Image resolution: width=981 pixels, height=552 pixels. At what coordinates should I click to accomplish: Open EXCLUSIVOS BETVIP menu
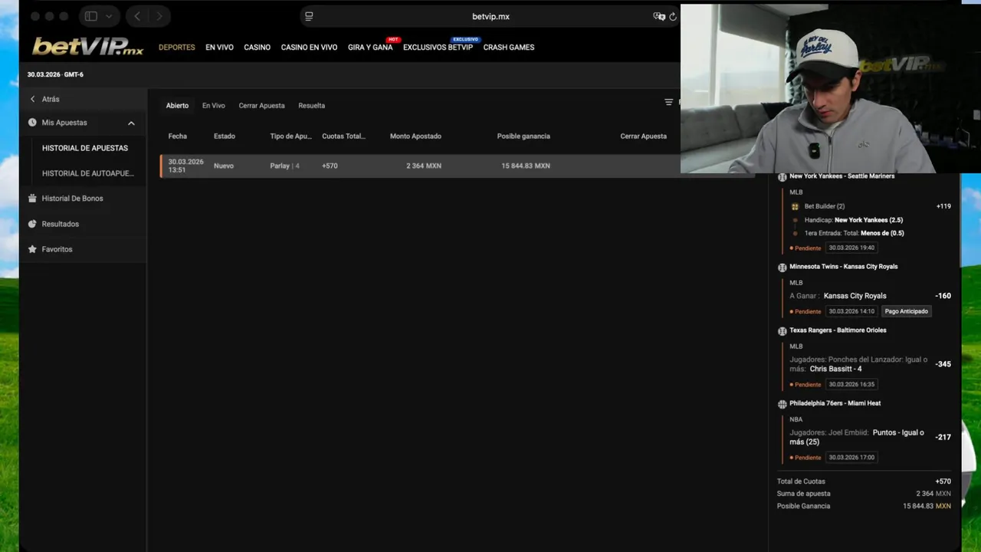[438, 48]
